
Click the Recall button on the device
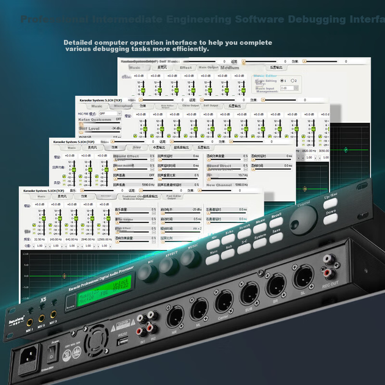276,222
